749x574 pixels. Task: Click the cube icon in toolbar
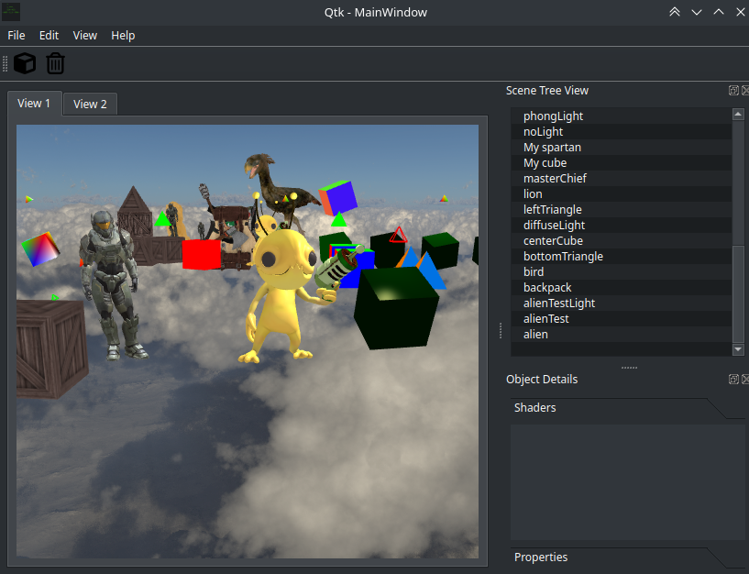[25, 63]
